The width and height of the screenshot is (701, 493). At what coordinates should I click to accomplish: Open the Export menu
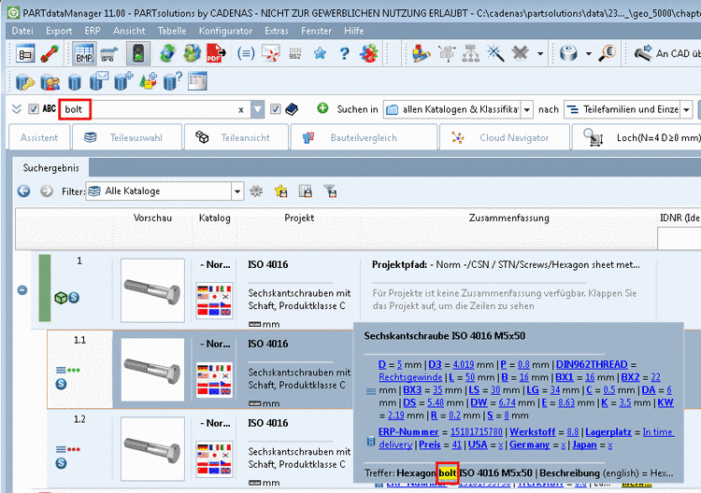tap(59, 31)
